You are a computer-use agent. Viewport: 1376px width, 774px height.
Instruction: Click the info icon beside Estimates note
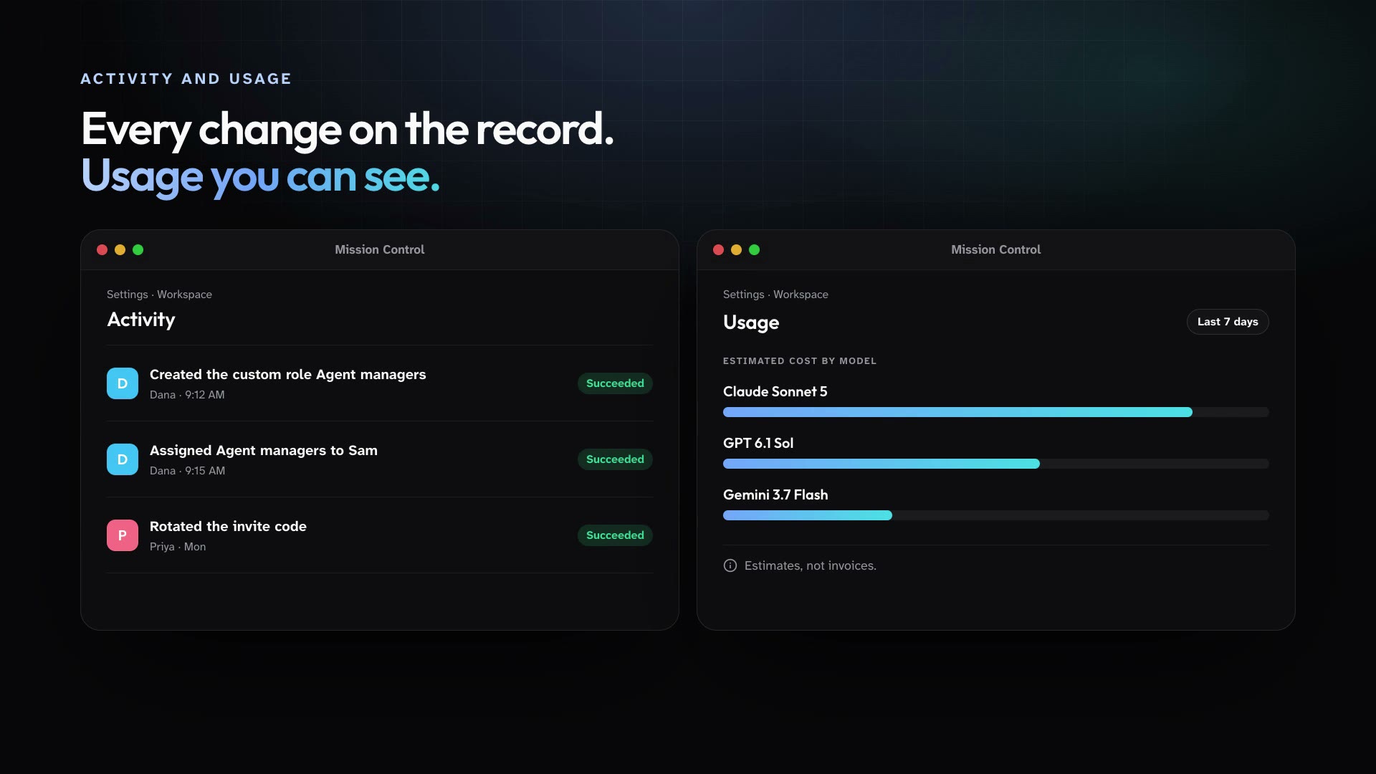(730, 565)
